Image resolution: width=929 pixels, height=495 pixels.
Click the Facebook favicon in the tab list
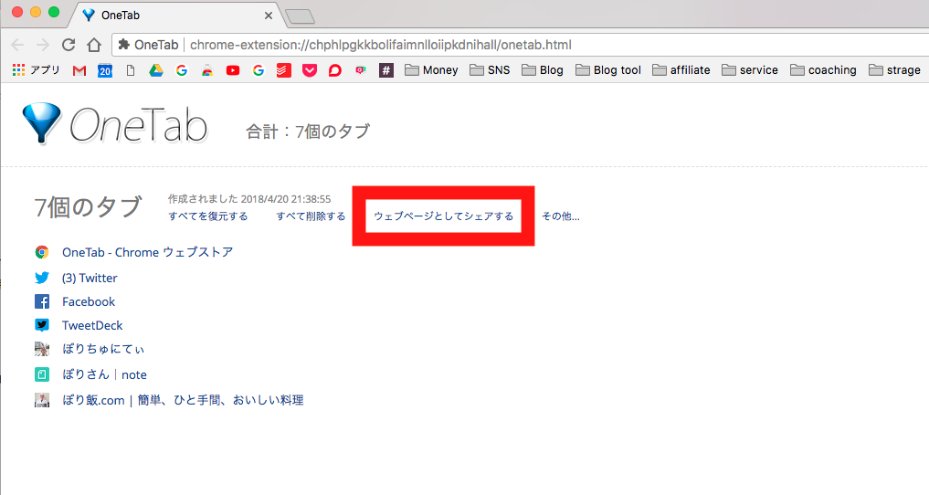(x=42, y=301)
